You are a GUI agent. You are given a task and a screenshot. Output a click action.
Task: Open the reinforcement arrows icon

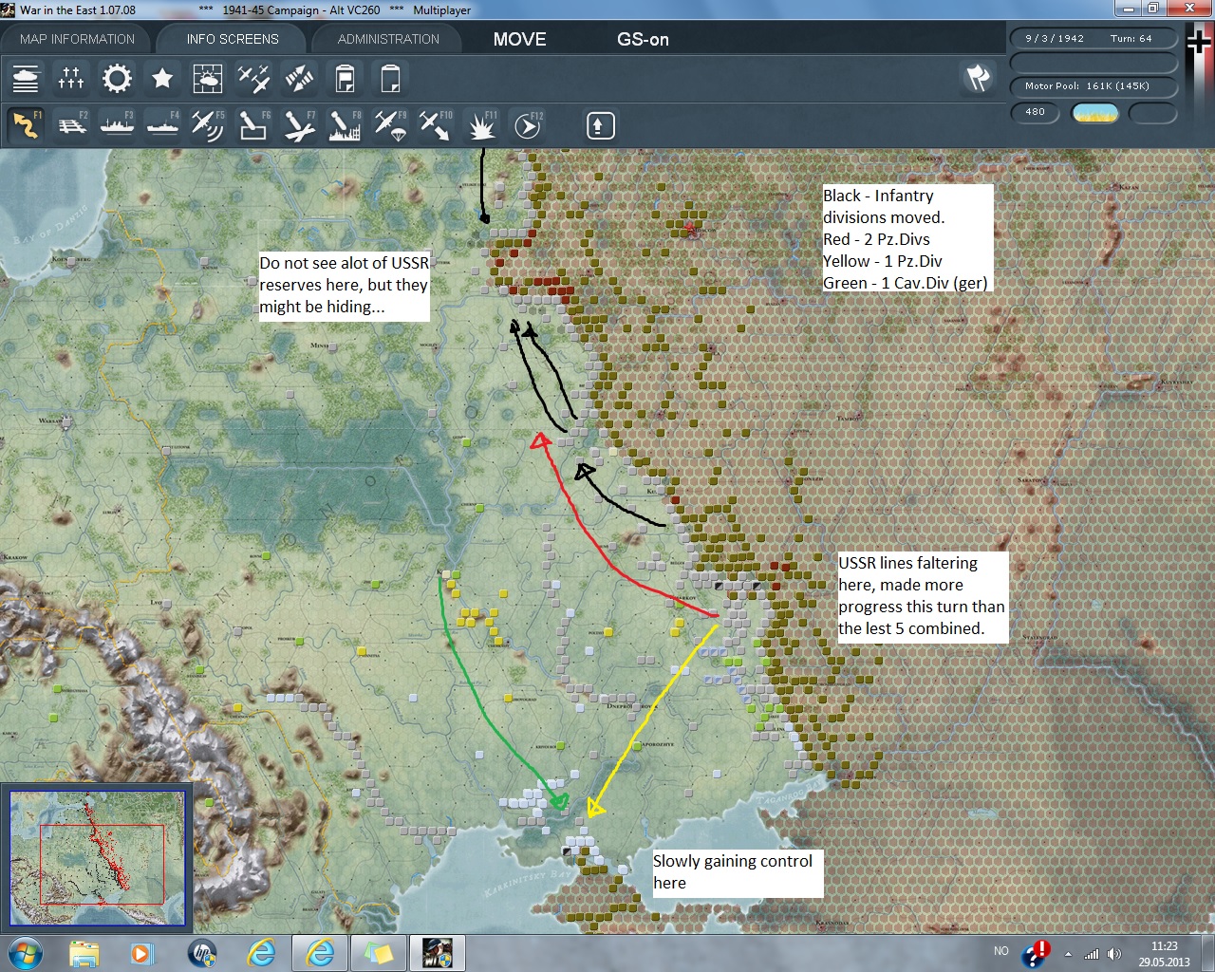(299, 78)
